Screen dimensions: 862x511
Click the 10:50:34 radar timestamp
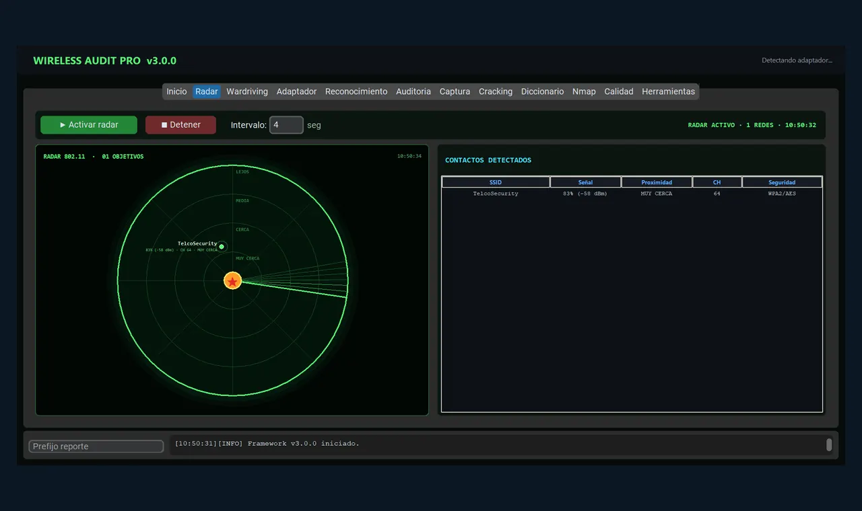[409, 156]
